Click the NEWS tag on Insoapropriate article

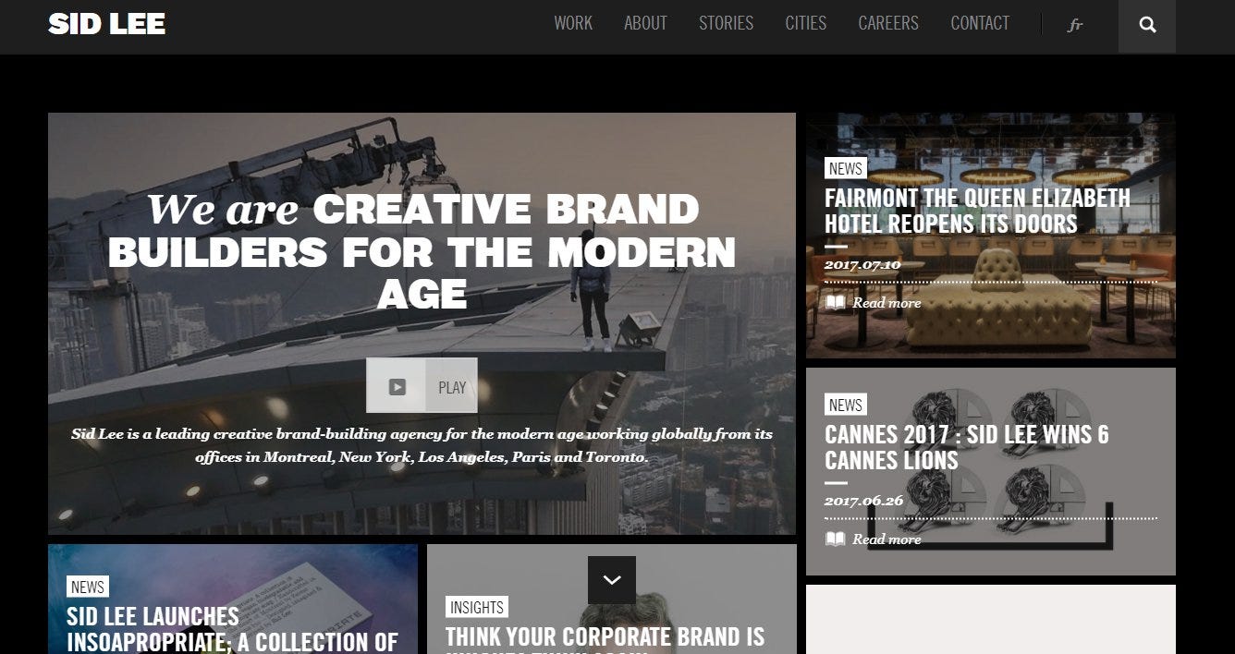(x=88, y=587)
